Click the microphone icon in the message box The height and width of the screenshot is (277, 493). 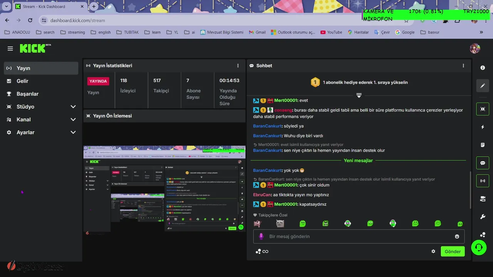coord(261,236)
